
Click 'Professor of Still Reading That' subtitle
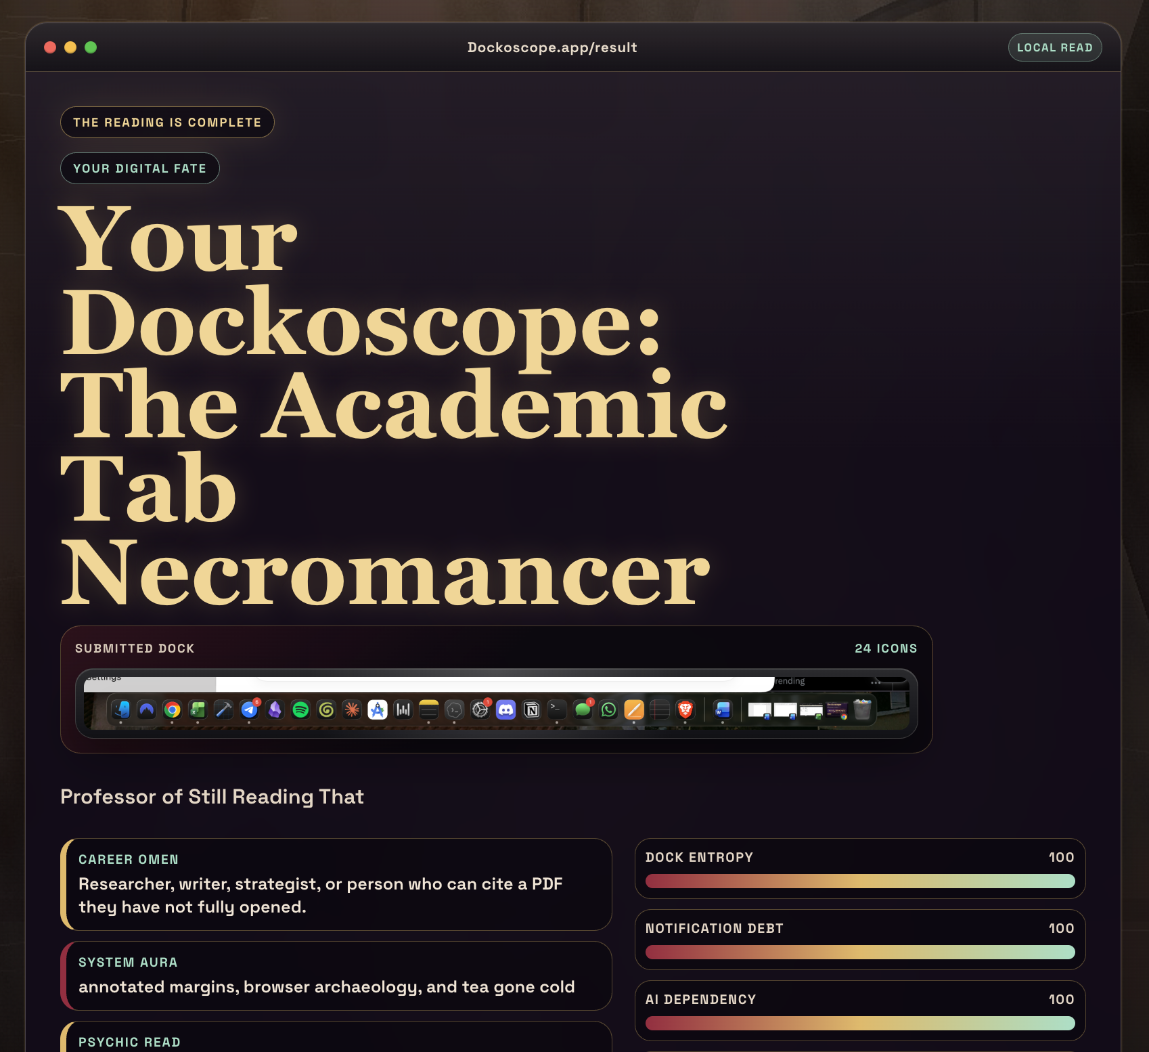(212, 797)
